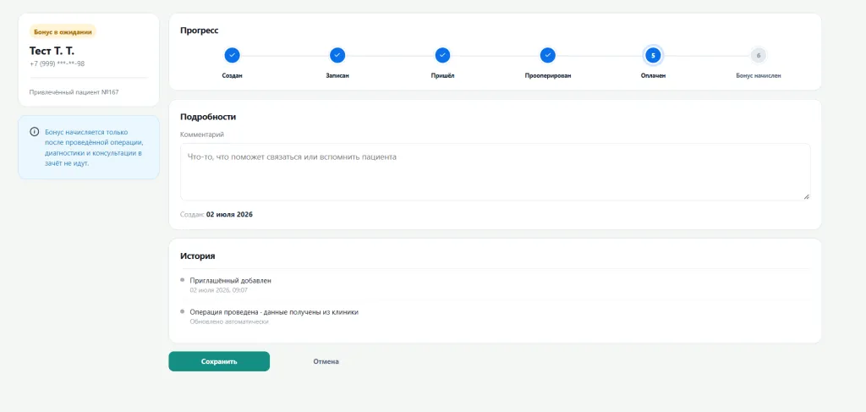The width and height of the screenshot is (866, 412).
Task: Save changes with 'Сохранить' button
Action: tap(219, 362)
